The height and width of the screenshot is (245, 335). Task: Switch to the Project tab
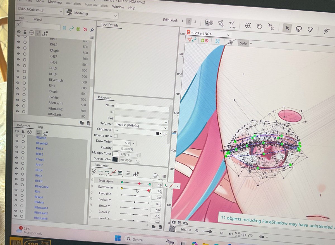click(x=37, y=19)
